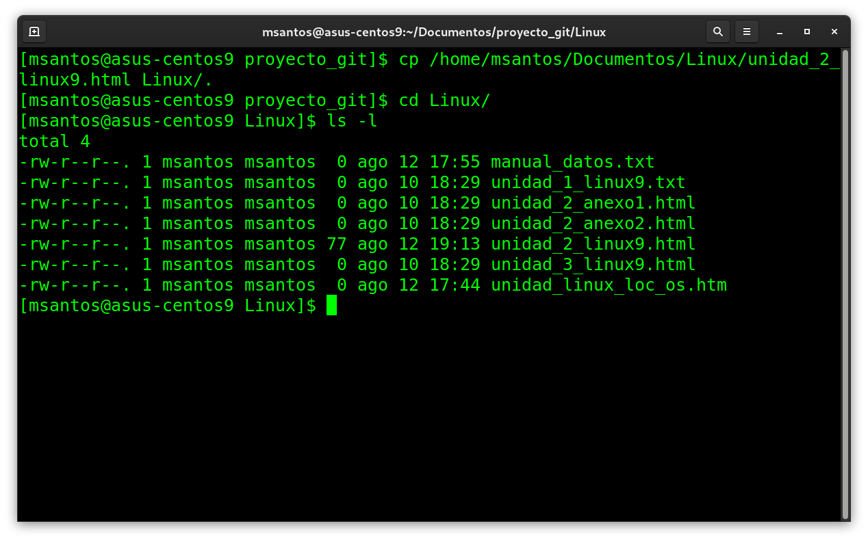Screen dimensions: 868x541
Task: Click the unidad_2_anexo1.html filename
Action: coord(593,203)
